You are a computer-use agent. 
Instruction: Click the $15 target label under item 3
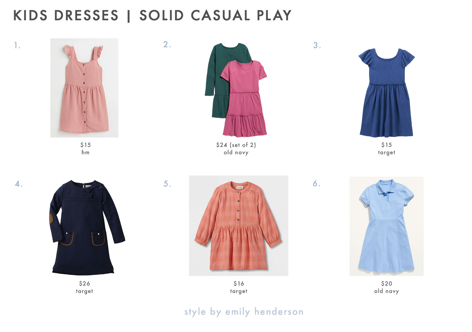click(386, 149)
